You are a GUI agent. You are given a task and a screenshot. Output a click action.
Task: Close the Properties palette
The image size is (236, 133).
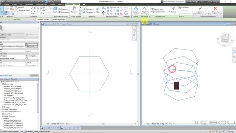tap(38, 23)
